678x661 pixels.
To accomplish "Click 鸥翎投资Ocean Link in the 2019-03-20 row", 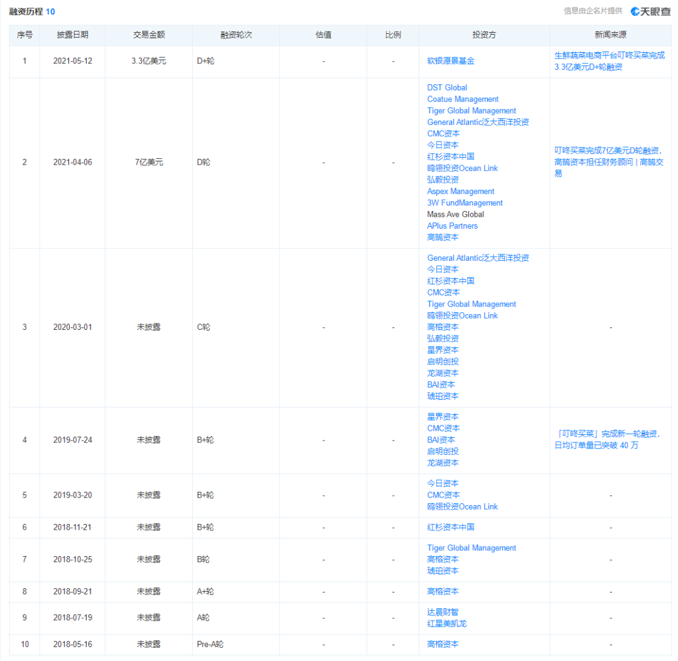I will coord(462,506).
